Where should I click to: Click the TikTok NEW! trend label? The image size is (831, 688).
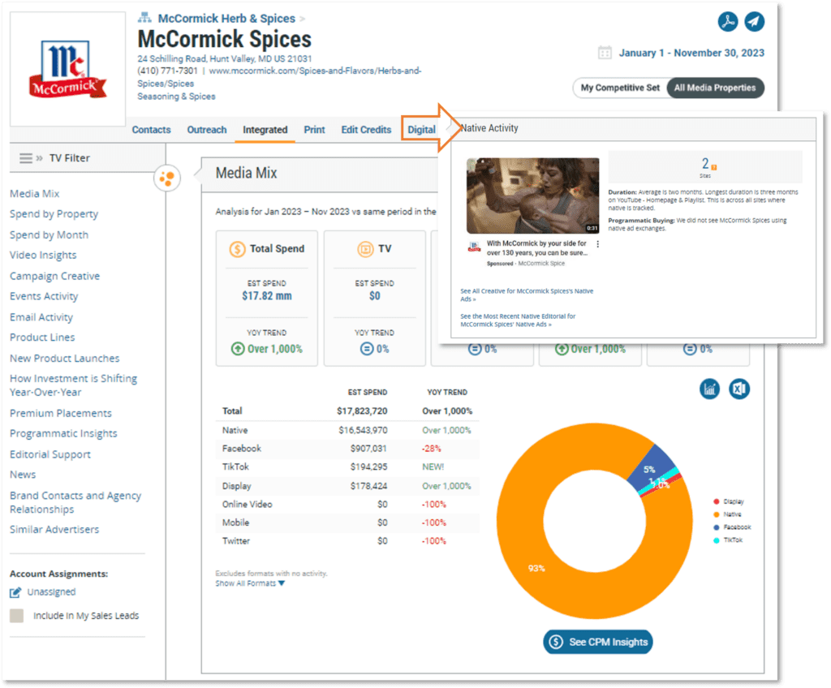click(433, 467)
